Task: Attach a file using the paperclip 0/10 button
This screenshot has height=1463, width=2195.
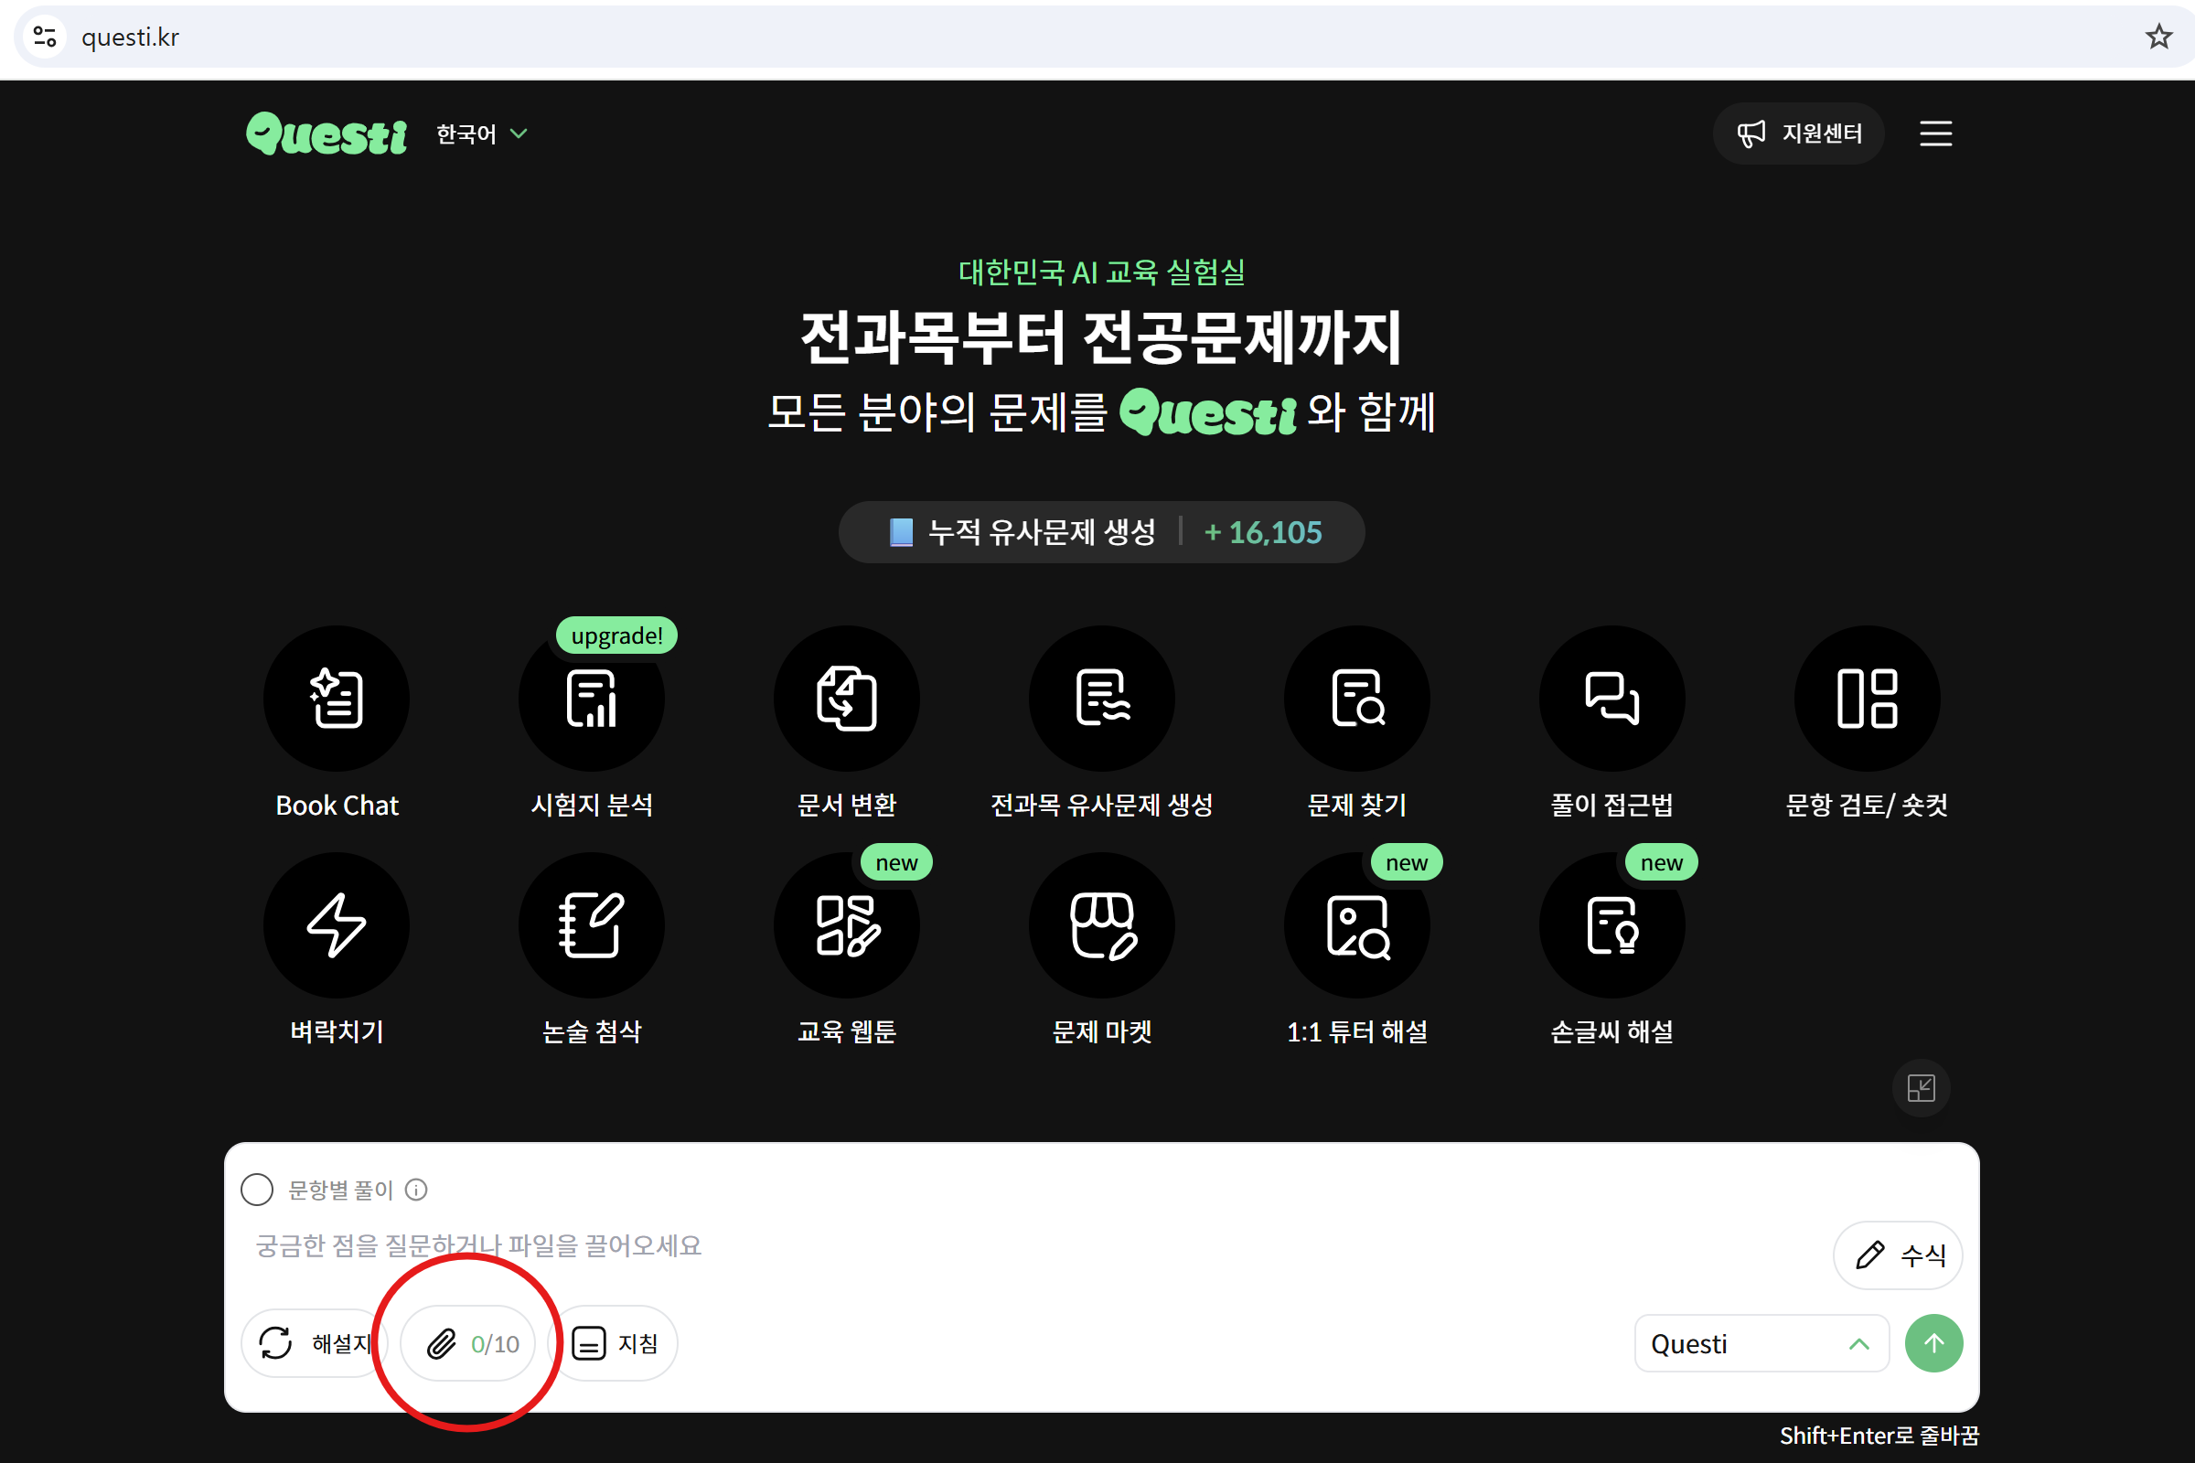Action: [468, 1343]
